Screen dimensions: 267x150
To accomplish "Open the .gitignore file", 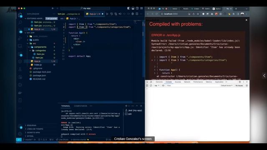I will click(x=38, y=68).
